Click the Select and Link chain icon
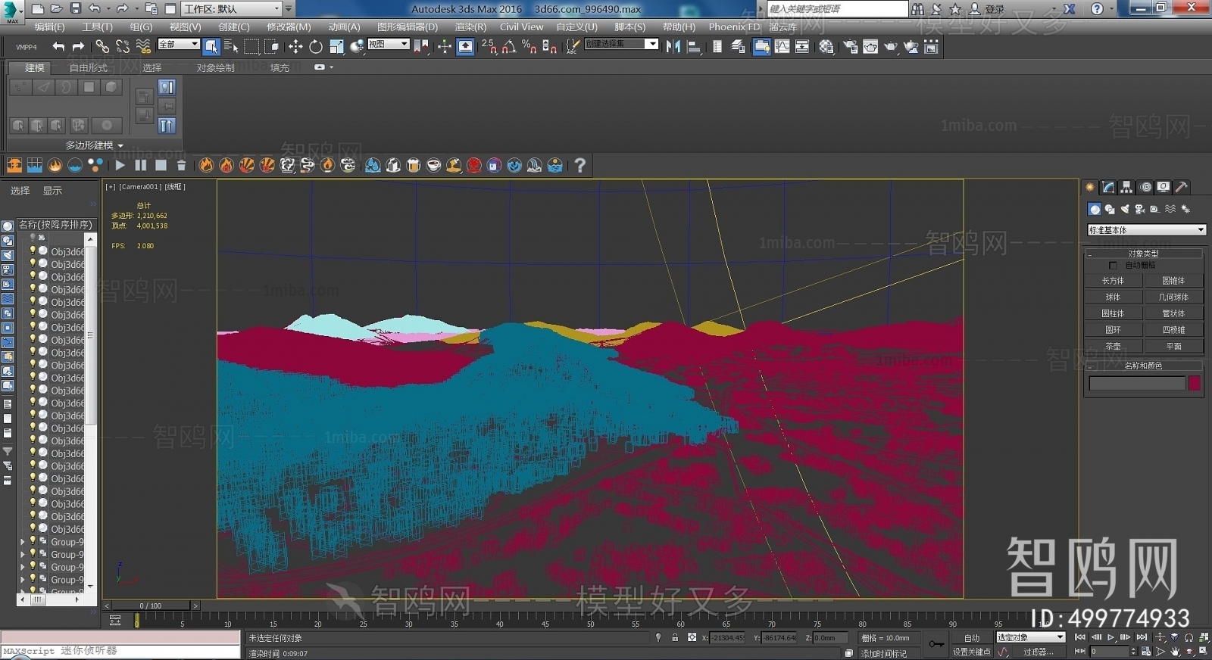1212x660 pixels. tap(102, 47)
